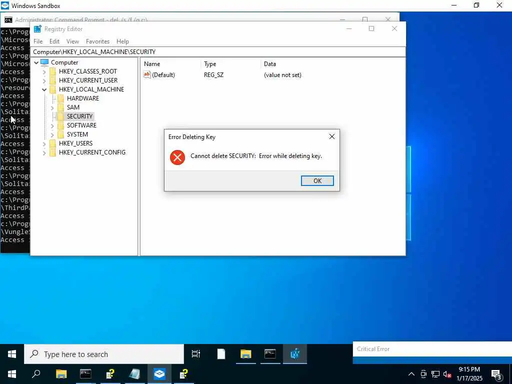Select HKEY_CLASSES_ROOT in the tree
Screen dimensions: 512x384
88,71
